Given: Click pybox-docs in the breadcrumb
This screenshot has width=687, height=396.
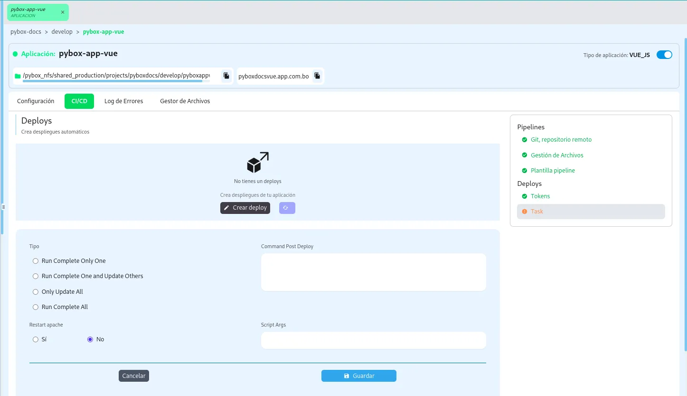Looking at the screenshot, I should click(26, 32).
